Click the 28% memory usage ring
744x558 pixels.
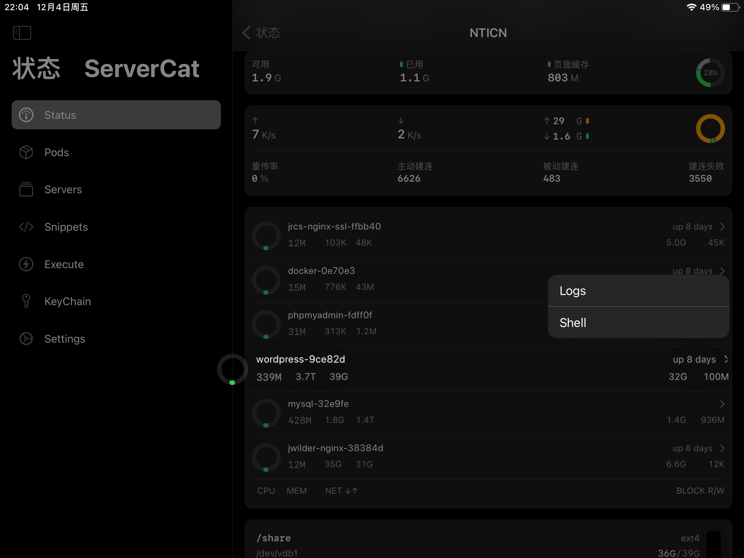pyautogui.click(x=710, y=73)
